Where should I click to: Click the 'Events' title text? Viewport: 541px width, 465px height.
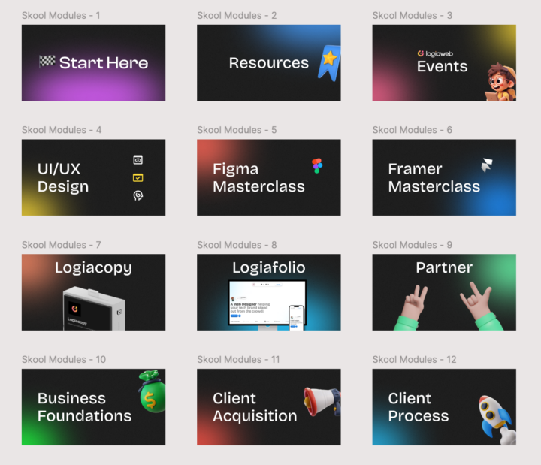442,66
